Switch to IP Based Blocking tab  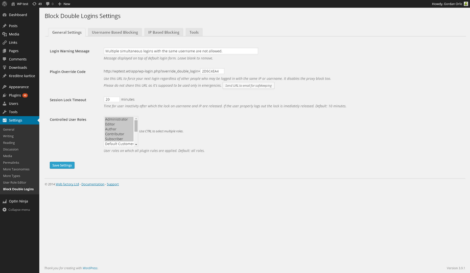tap(164, 32)
